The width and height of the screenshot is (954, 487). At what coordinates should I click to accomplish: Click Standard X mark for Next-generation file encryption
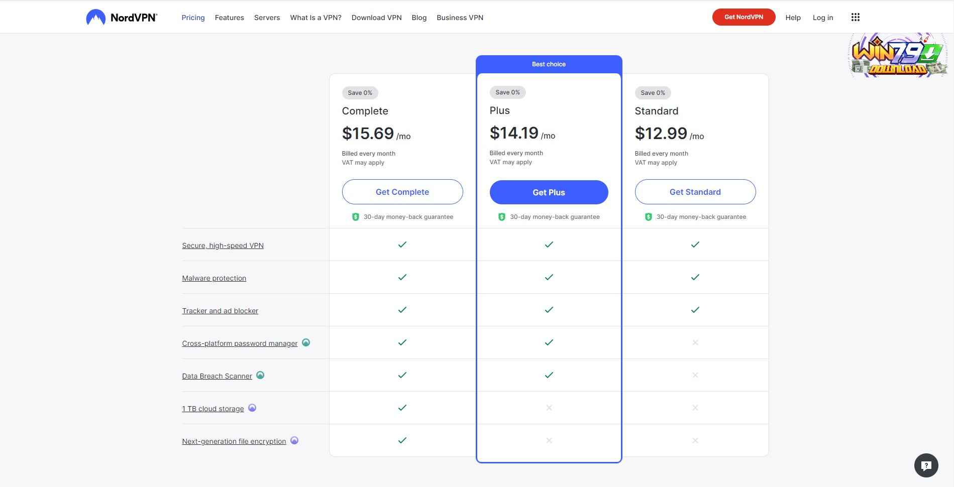click(695, 440)
